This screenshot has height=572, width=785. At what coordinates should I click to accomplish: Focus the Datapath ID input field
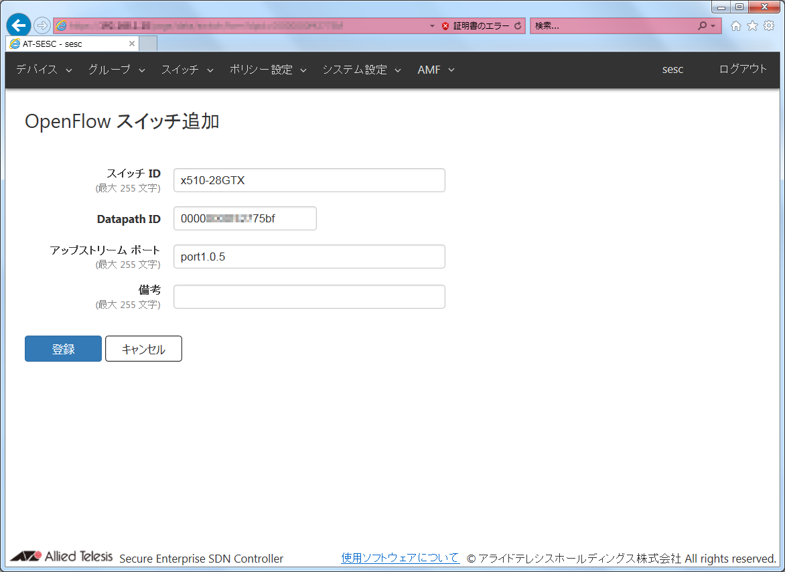click(245, 219)
